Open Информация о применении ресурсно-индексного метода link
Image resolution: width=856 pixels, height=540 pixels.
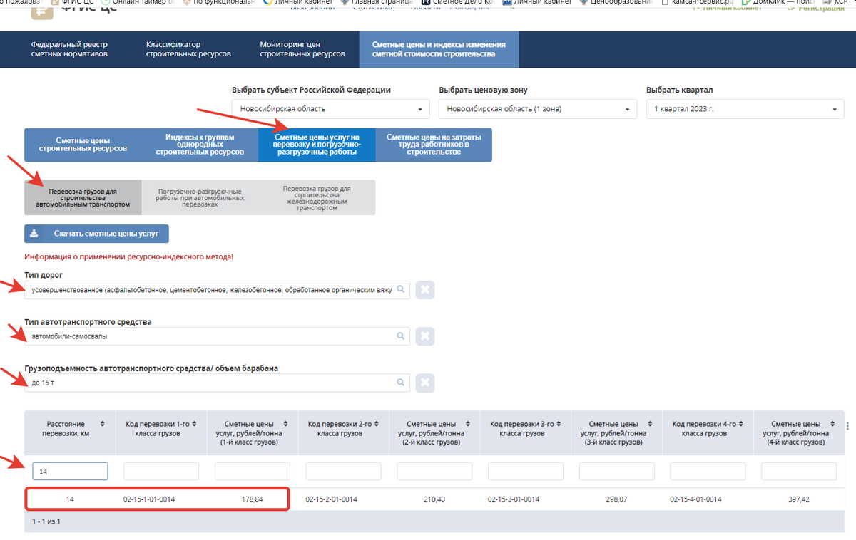coord(128,256)
